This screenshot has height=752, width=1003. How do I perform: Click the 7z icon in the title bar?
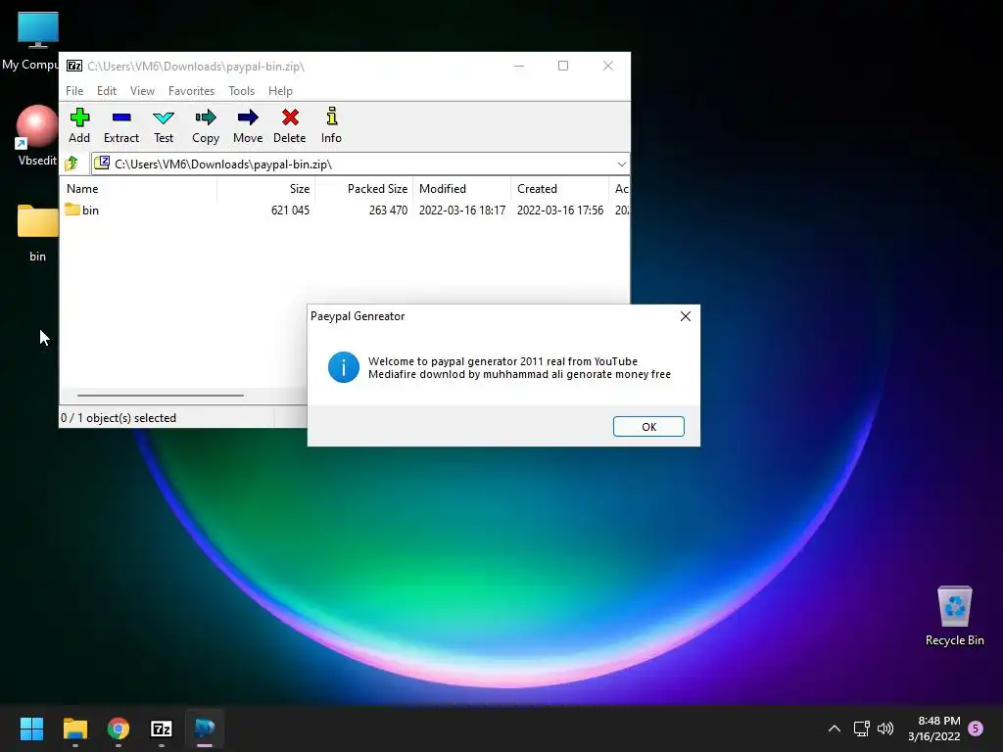click(74, 66)
